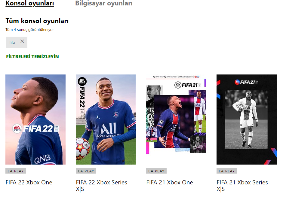The width and height of the screenshot is (283, 203).
Task: Switch to Bilgisayar oyunları tab
Action: point(104,3)
